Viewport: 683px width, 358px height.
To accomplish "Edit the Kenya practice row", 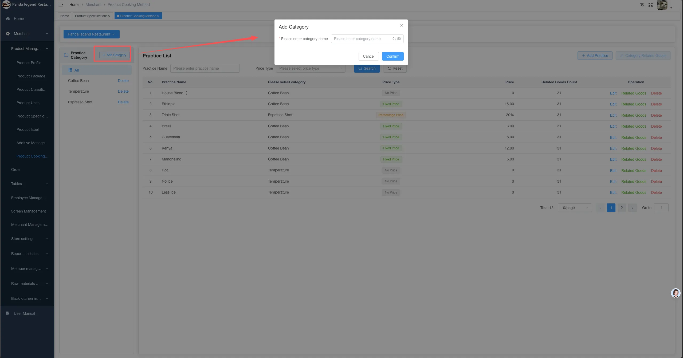I will pyautogui.click(x=613, y=148).
